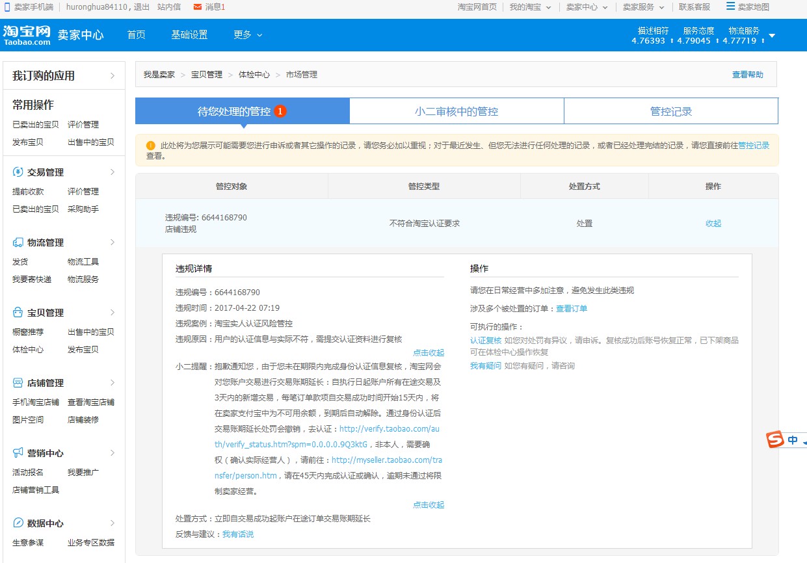Viewport: 807px width, 563px height.
Task: Open 物流工具 sidebar link
Action: pos(83,262)
